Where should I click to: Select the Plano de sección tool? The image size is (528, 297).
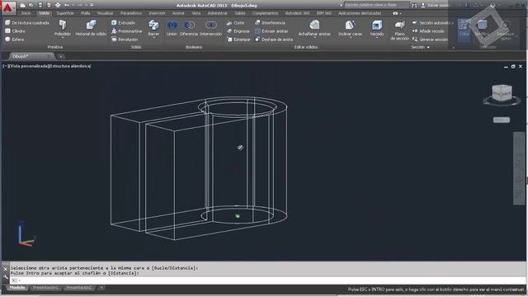[x=399, y=31]
